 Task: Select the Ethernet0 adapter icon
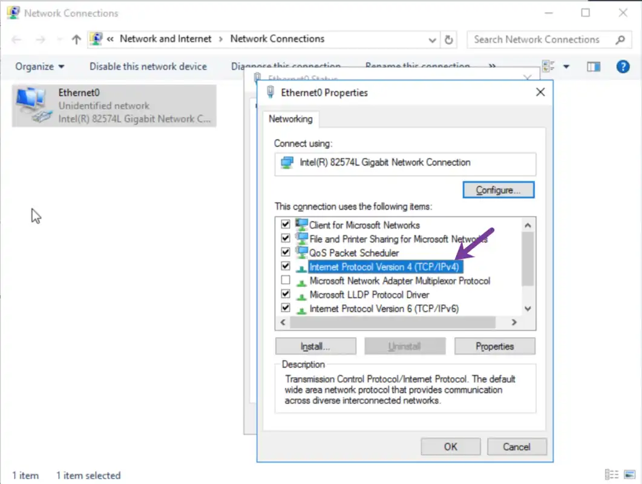pyautogui.click(x=33, y=106)
